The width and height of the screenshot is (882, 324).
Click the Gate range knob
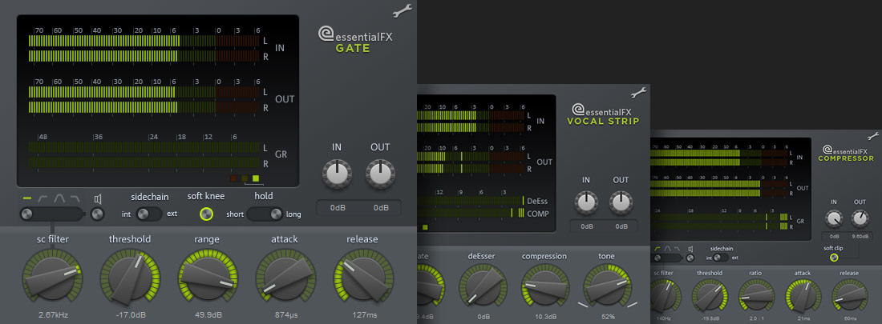(208, 278)
